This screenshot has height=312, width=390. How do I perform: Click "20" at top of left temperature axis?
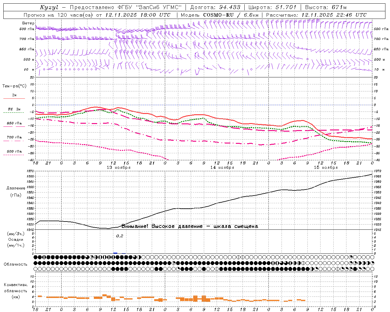[x=32, y=77]
